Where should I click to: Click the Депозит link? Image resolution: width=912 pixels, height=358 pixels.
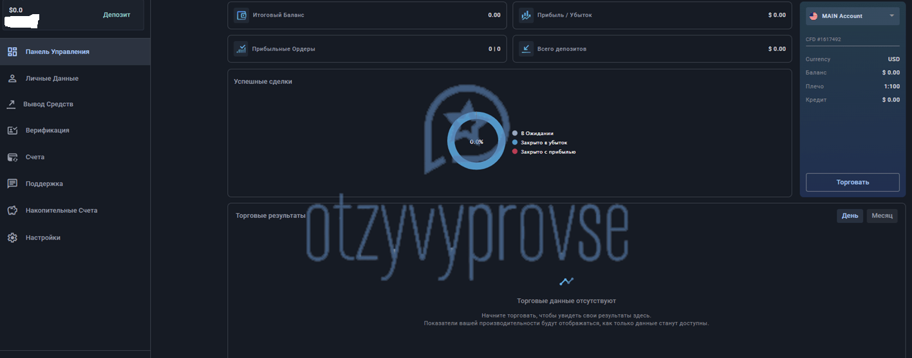pyautogui.click(x=116, y=15)
